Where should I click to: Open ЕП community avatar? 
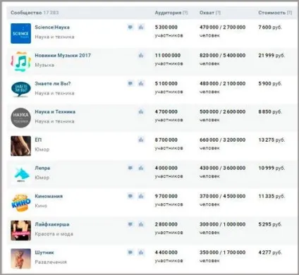tap(20, 146)
